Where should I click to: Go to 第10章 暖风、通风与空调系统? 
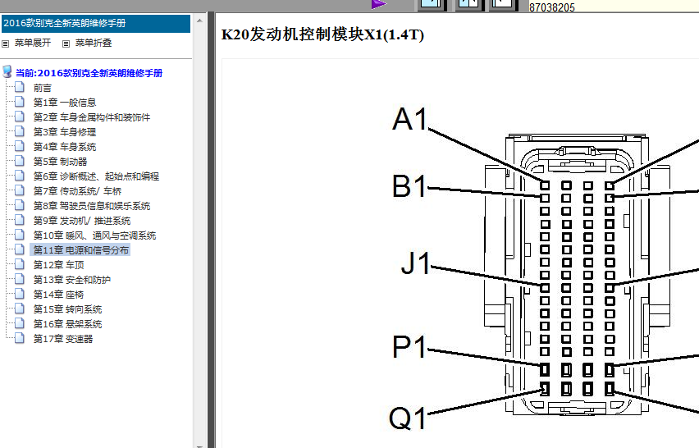(94, 235)
